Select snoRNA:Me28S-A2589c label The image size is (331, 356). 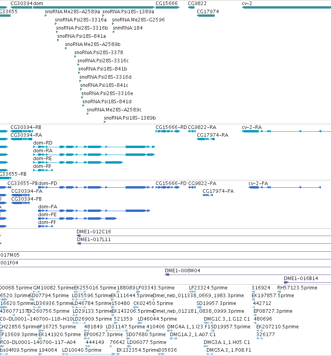click(114, 110)
